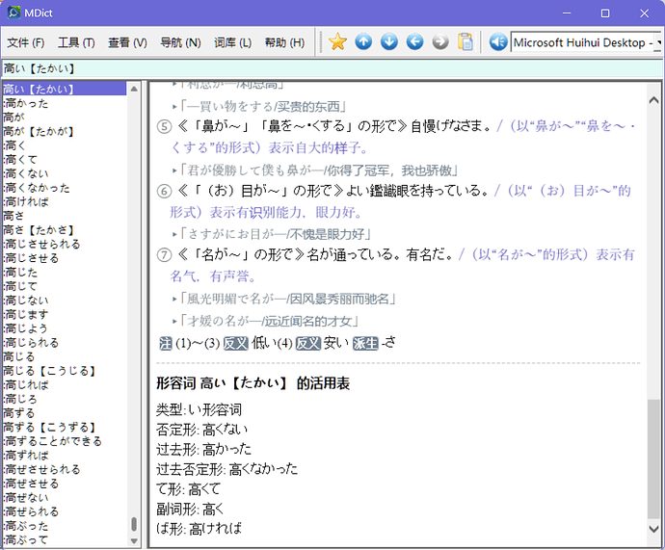
Task: Click antonym word 低い
Action: tap(264, 343)
